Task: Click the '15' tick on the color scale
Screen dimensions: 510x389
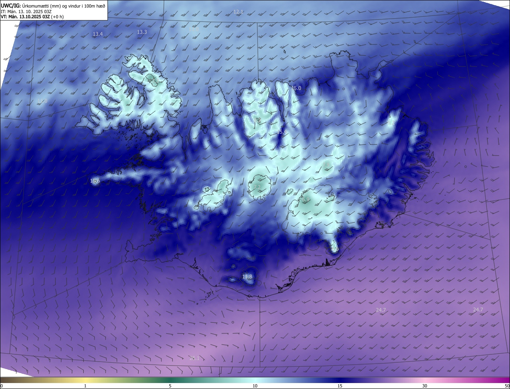Action: [x=340, y=386]
